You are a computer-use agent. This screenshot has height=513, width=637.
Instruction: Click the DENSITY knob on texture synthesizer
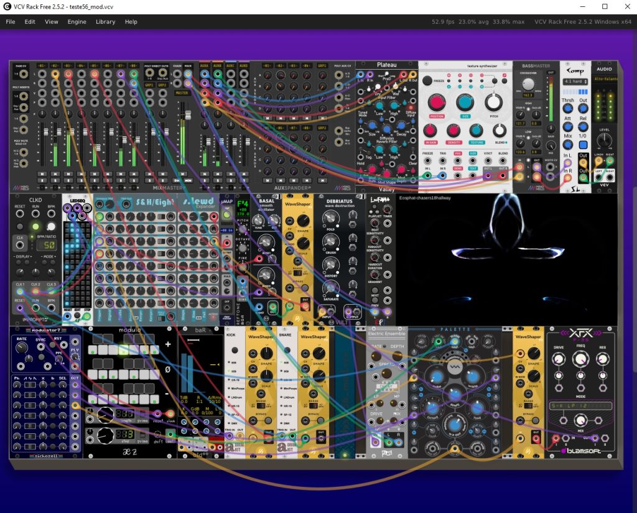(453, 131)
